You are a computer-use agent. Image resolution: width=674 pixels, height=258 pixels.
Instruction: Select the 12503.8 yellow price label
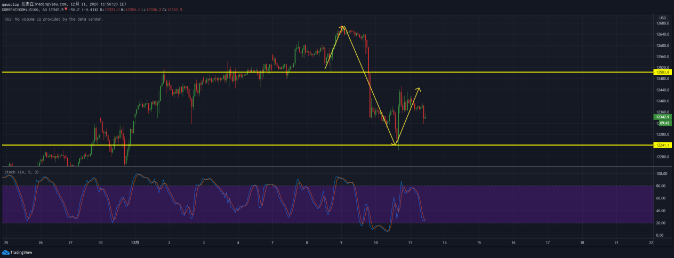[x=663, y=71]
